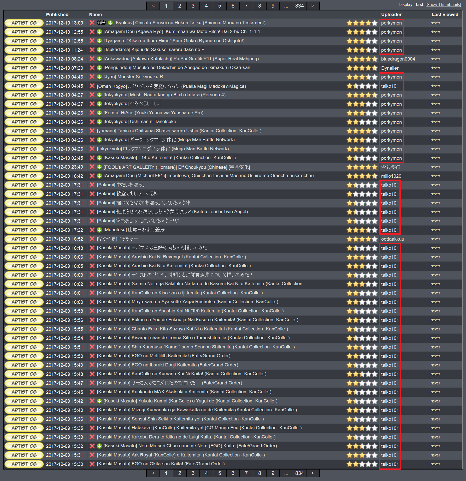Click the previous-page arrow in the top pager
Screen dimensions: 466x481
(153, 6)
